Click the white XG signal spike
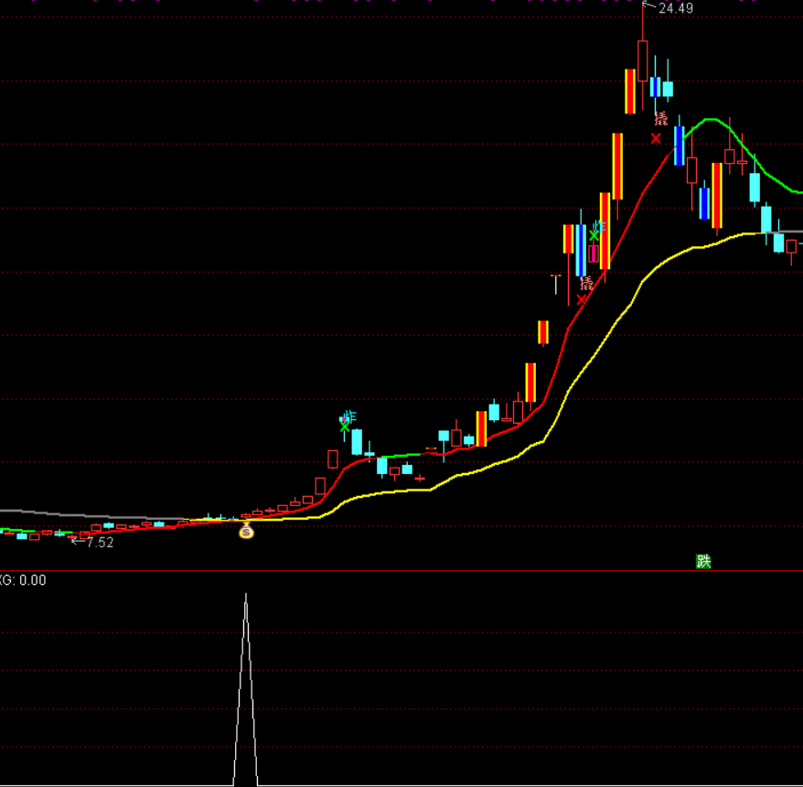This screenshot has width=803, height=787. click(246, 689)
